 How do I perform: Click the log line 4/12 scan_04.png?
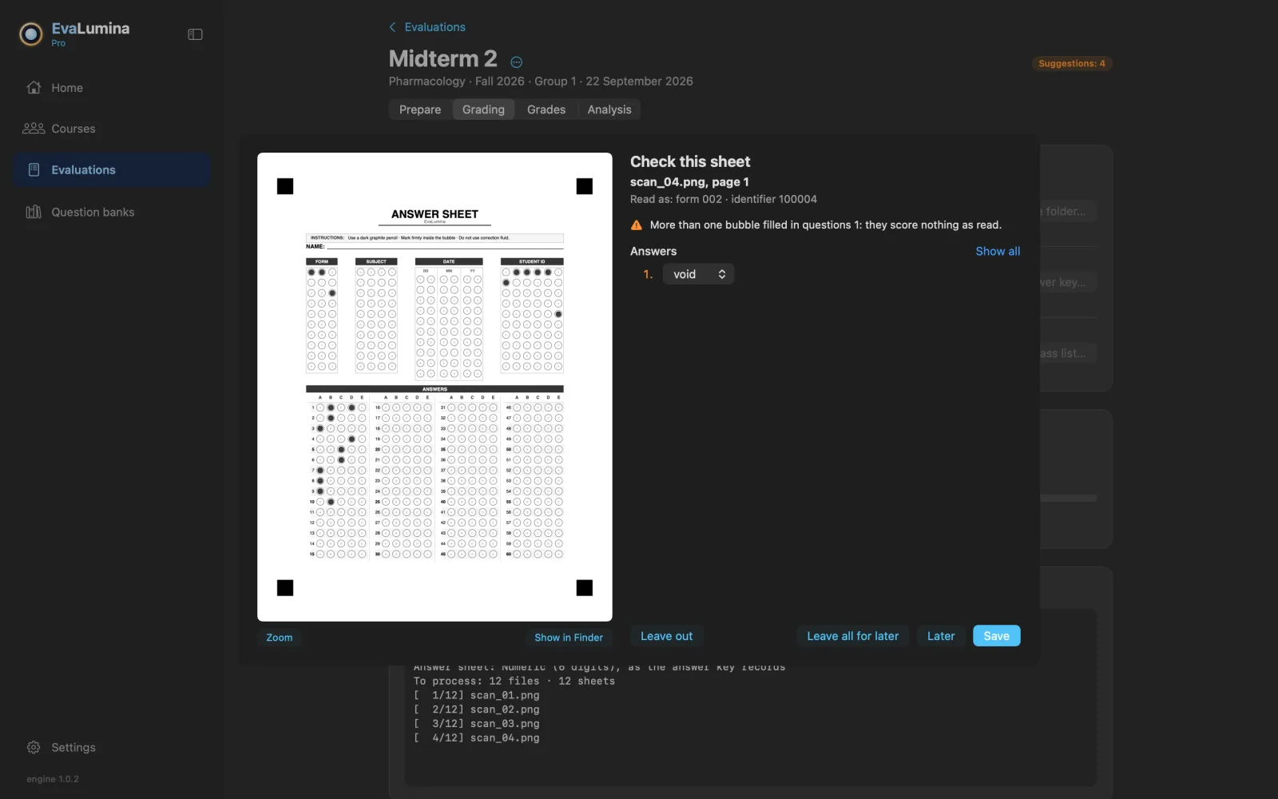tap(477, 737)
